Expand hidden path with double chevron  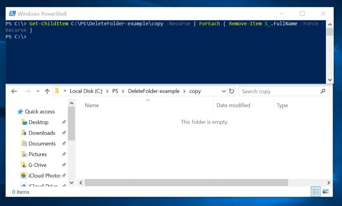pyautogui.click(x=65, y=91)
